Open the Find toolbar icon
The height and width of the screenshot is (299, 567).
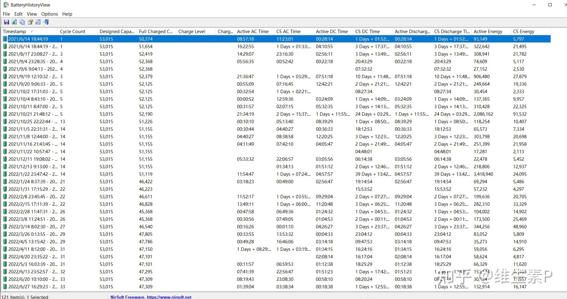coord(38,22)
